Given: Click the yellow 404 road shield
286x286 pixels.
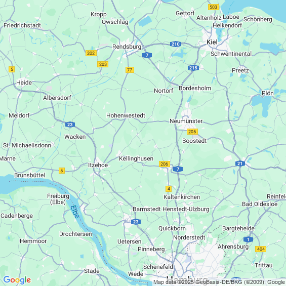Looking at the screenshot, I should [261, 249].
